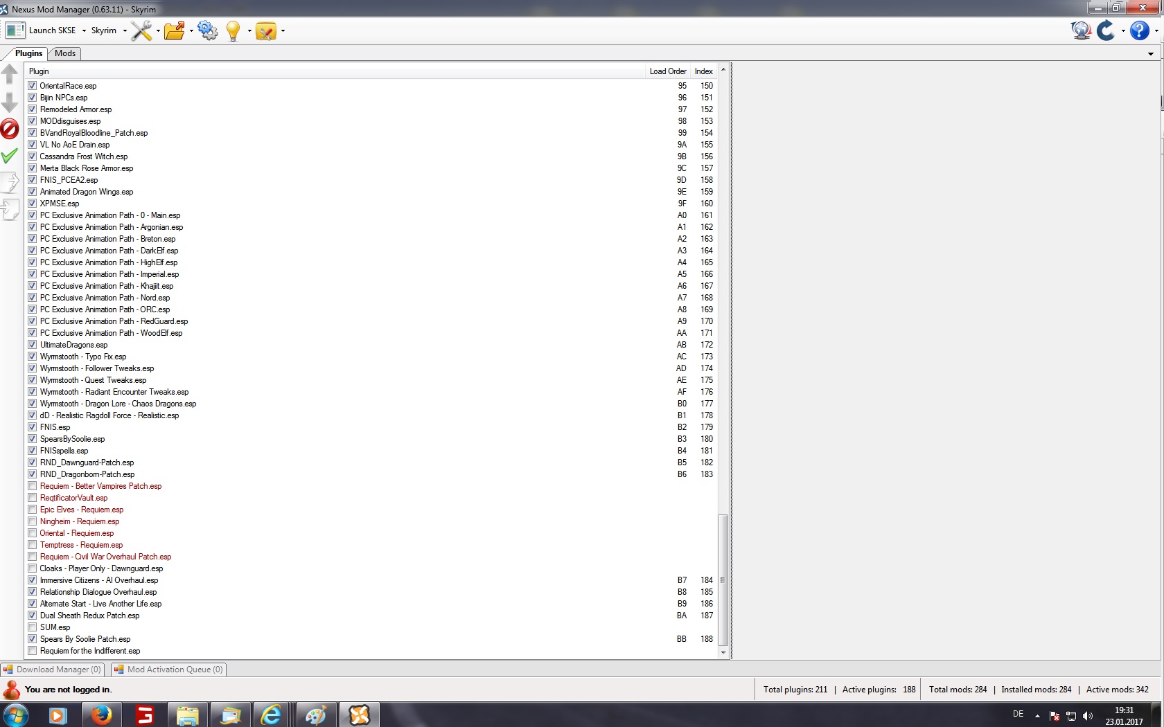This screenshot has width=1164, height=727.
Task: Click the red disable-all plugins icon
Action: coord(10,129)
